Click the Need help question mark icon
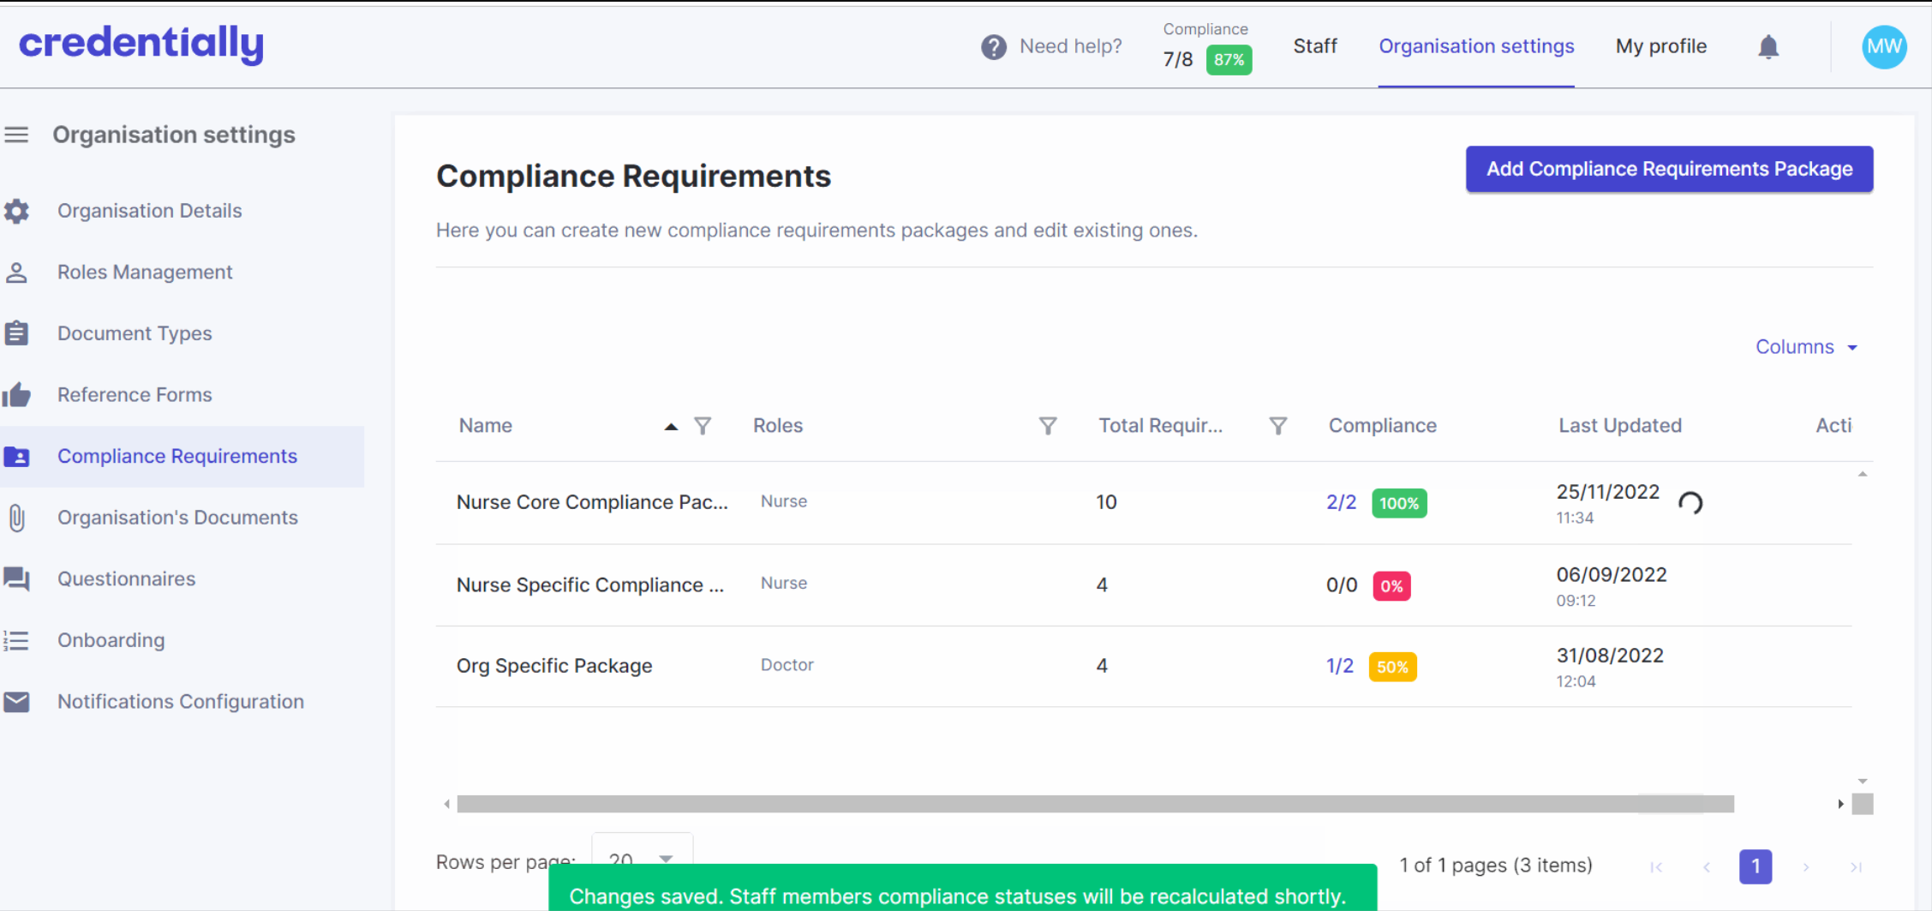The height and width of the screenshot is (911, 1932). coord(994,47)
